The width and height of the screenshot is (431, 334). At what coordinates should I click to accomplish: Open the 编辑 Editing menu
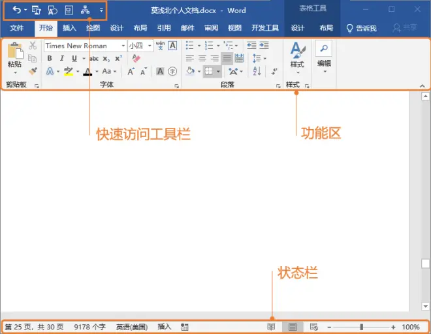(x=324, y=57)
